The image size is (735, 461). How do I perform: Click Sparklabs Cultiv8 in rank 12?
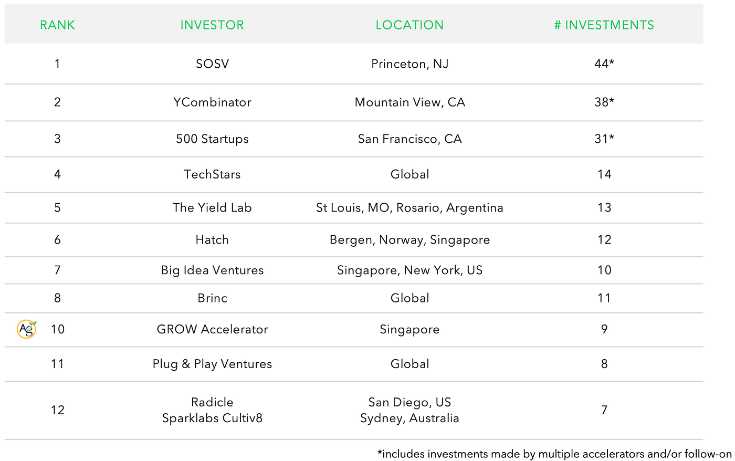click(x=212, y=418)
